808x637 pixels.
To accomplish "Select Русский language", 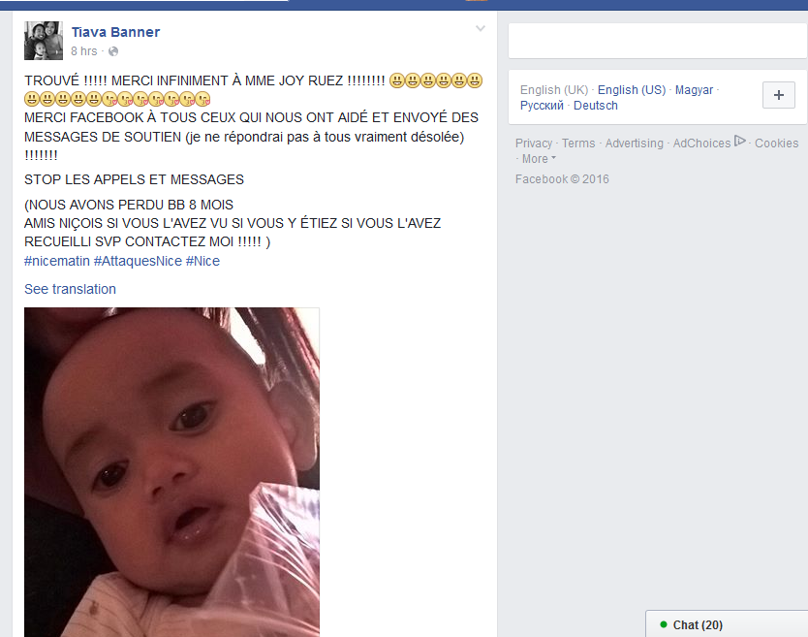I will point(542,106).
